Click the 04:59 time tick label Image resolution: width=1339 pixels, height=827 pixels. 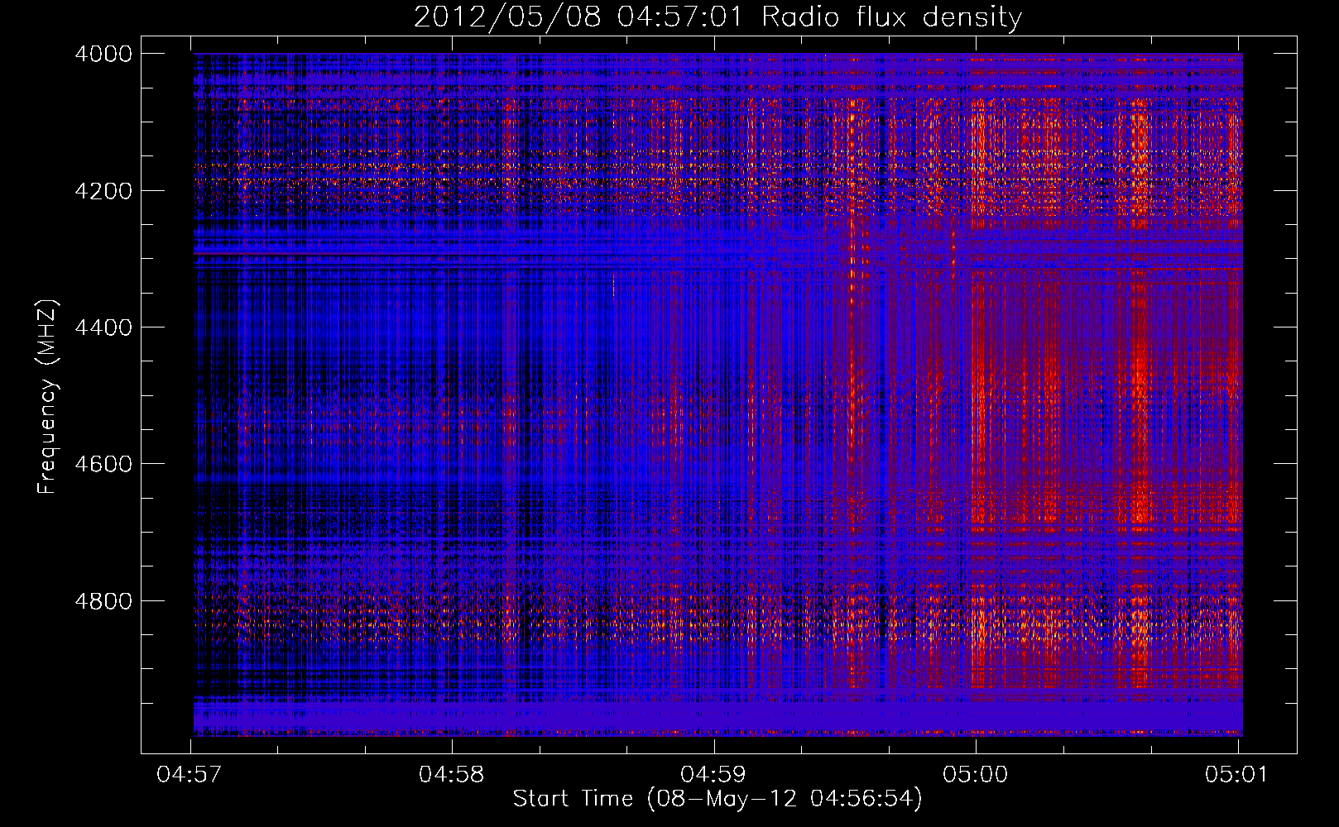click(x=713, y=775)
